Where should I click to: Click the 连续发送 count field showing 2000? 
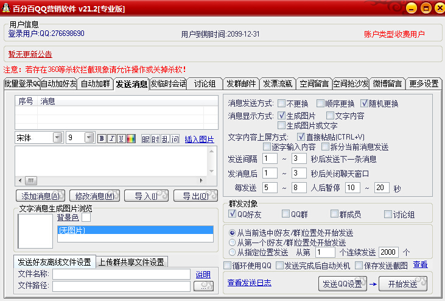coord(388,252)
